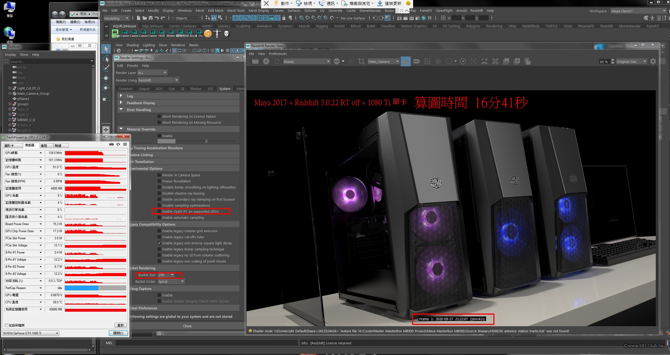
Task: Click the T-pose human figure shelf icon
Action: pos(217,34)
